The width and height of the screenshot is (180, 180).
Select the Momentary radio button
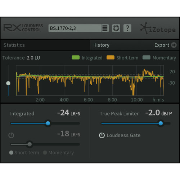coord(45,153)
